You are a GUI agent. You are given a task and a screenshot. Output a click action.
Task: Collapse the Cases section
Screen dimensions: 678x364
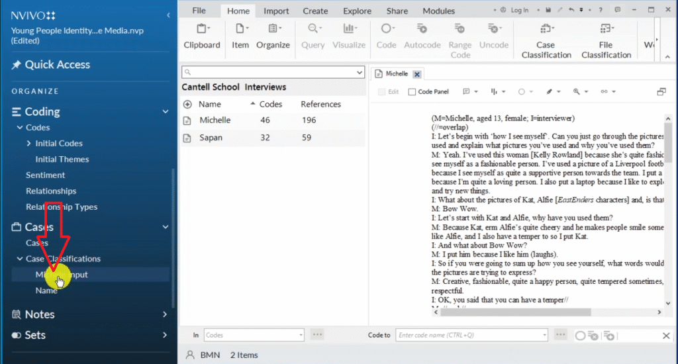[166, 227]
